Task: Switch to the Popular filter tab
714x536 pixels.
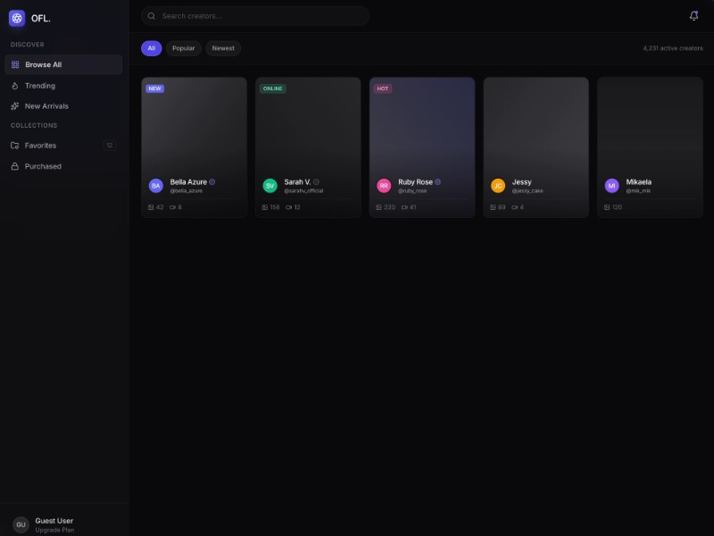Action: coord(183,48)
